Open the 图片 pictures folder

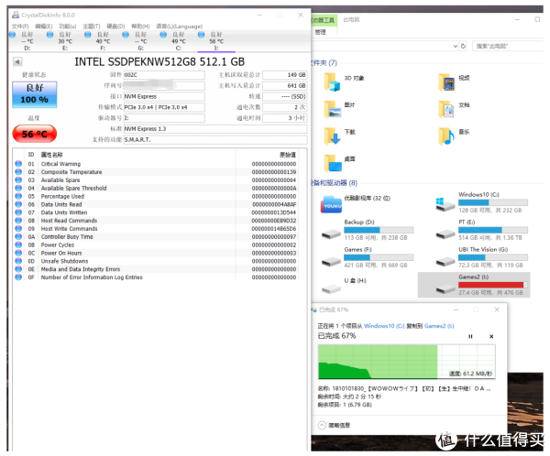coord(339,108)
